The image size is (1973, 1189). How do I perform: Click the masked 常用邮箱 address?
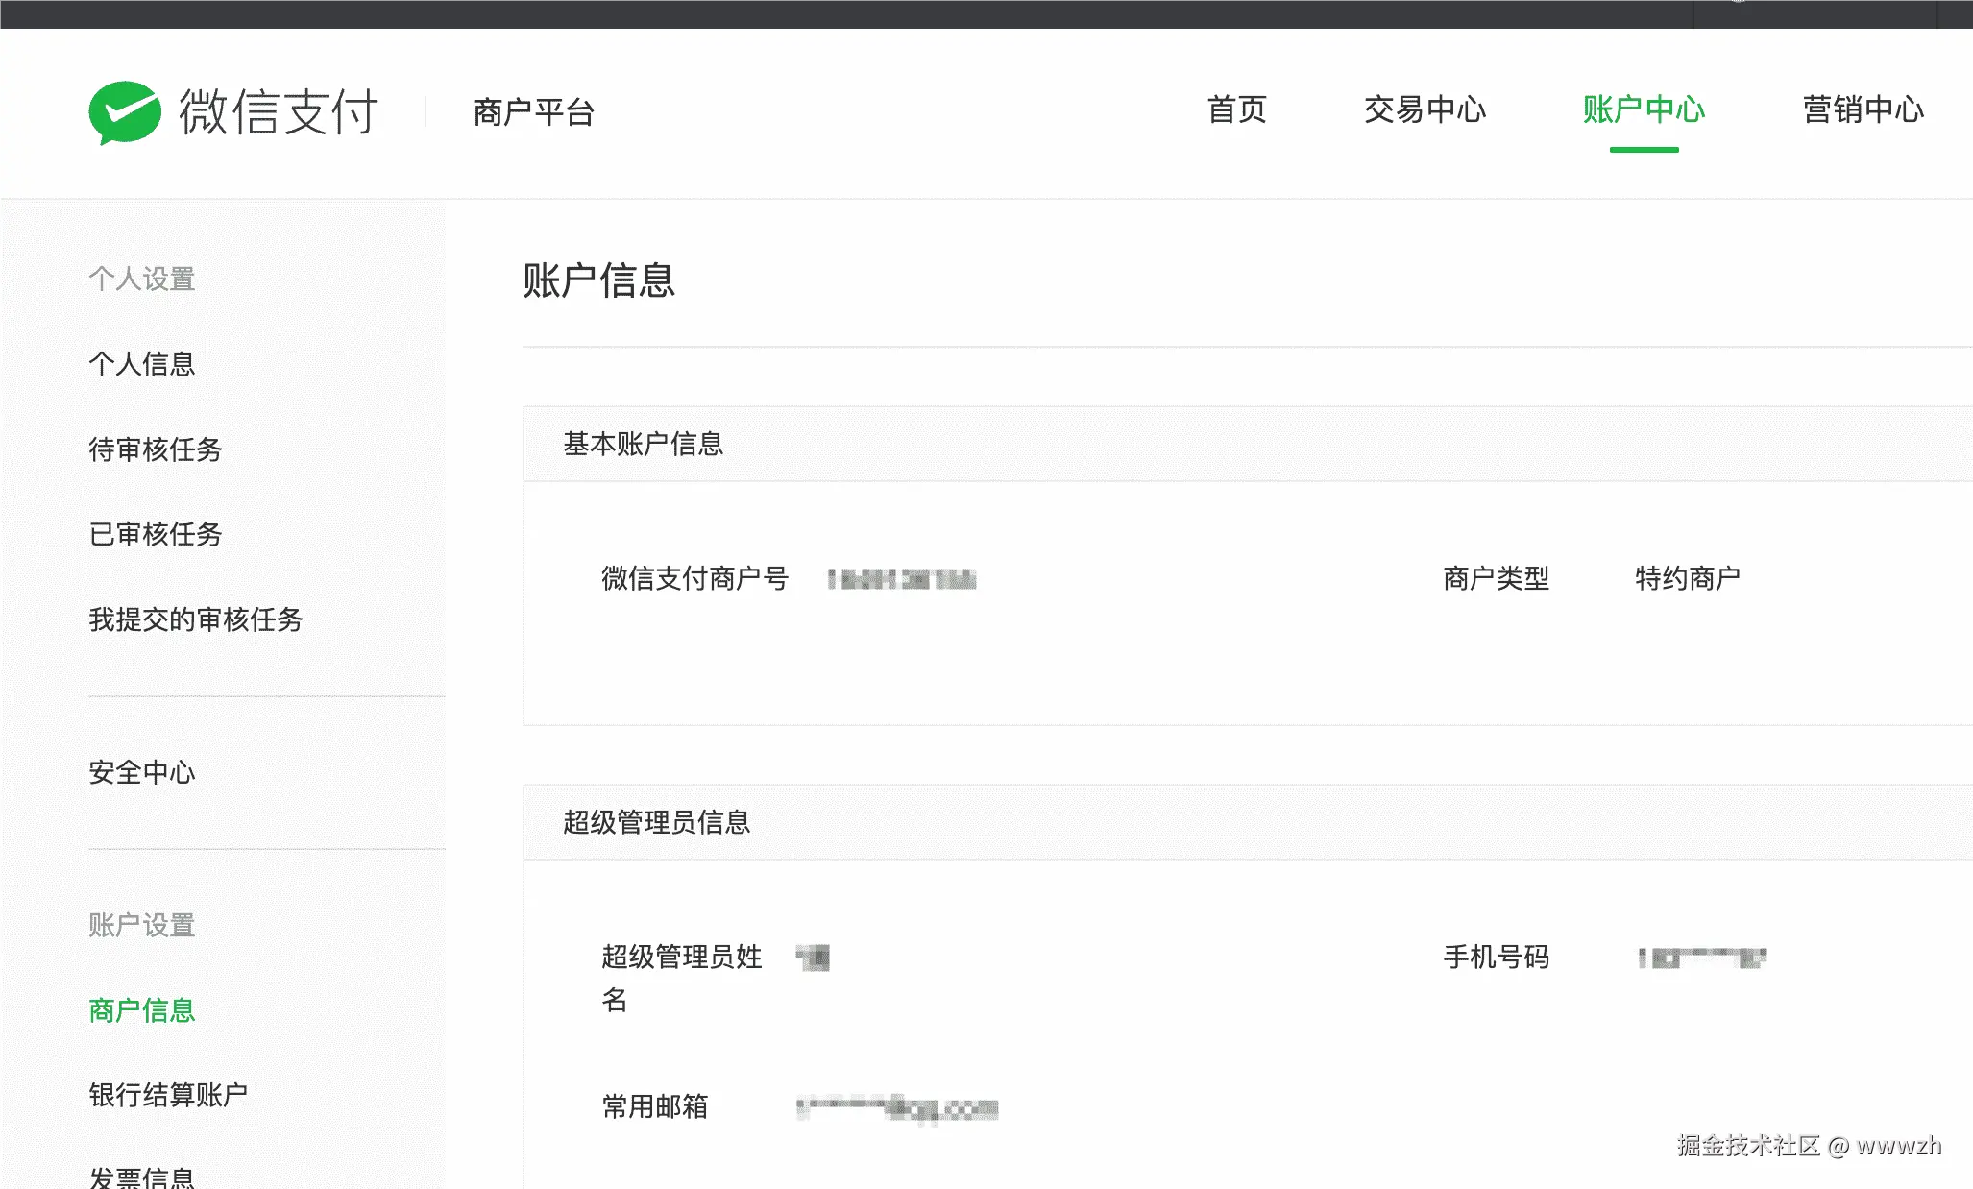pyautogui.click(x=895, y=1108)
